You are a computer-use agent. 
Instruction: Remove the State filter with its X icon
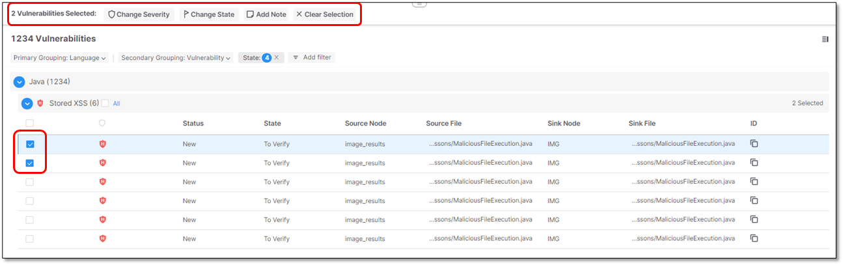276,57
